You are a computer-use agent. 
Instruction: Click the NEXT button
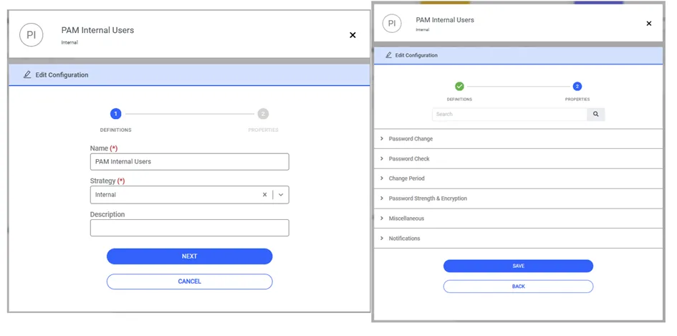click(190, 256)
